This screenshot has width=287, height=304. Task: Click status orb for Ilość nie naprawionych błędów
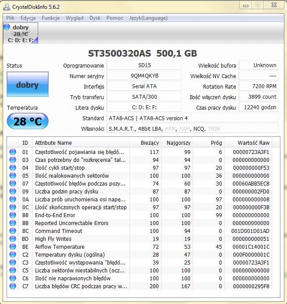tap(13, 278)
